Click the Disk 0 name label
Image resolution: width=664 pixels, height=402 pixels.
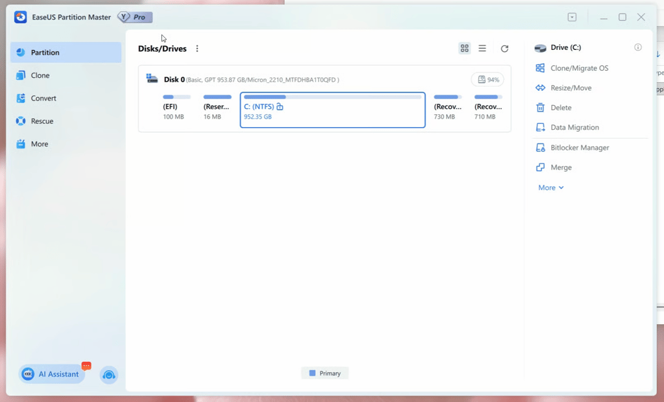point(174,80)
